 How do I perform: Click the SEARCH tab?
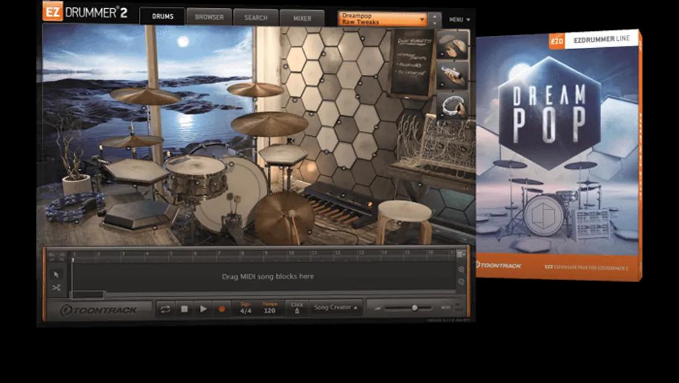click(255, 18)
